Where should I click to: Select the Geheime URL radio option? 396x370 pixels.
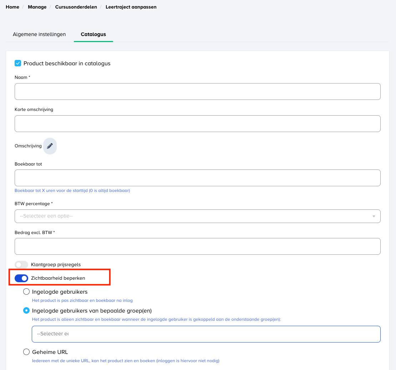pyautogui.click(x=26, y=352)
